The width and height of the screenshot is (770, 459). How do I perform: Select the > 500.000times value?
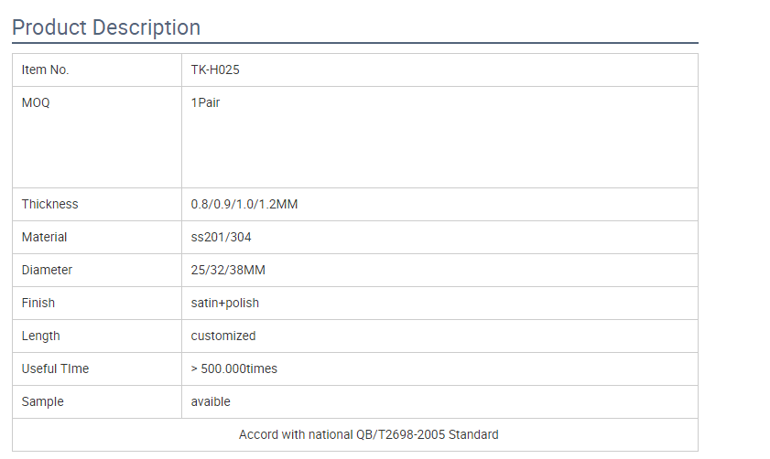(234, 368)
